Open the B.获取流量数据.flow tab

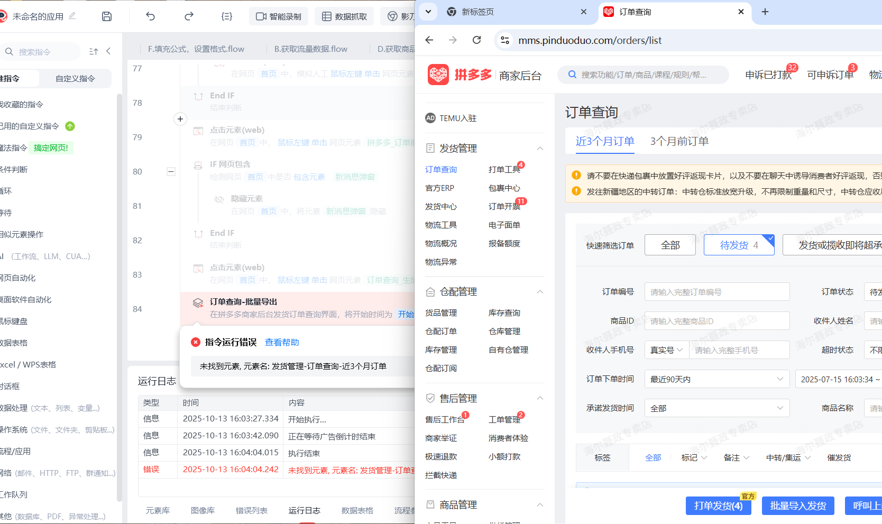311,49
